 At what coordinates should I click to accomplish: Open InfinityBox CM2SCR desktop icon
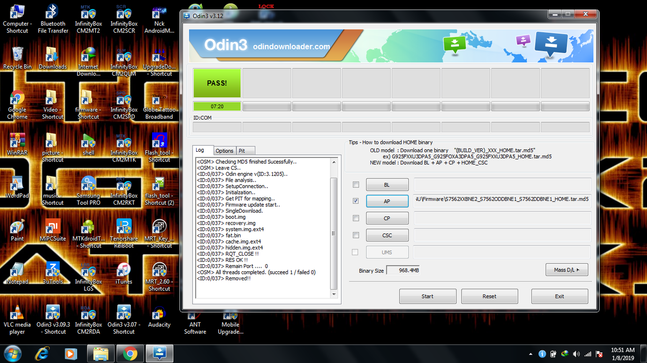124,20
